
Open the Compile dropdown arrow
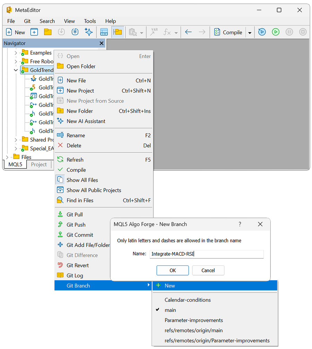[250, 33]
